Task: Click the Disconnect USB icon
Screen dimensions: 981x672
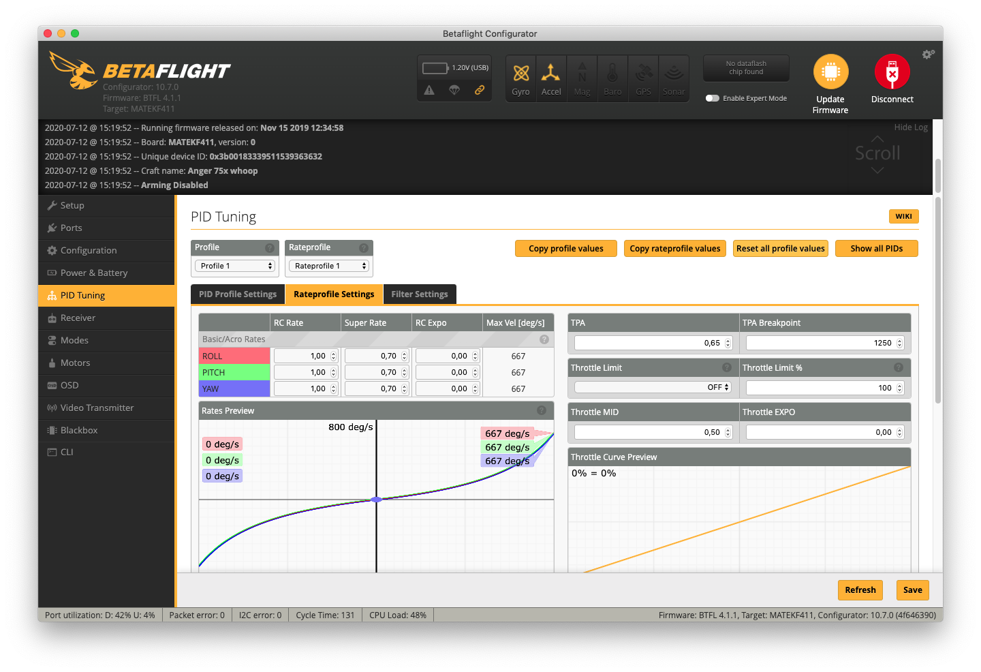Action: click(892, 72)
